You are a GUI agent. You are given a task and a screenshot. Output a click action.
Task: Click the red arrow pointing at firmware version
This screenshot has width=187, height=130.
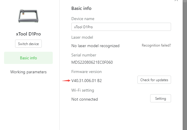[66, 81]
